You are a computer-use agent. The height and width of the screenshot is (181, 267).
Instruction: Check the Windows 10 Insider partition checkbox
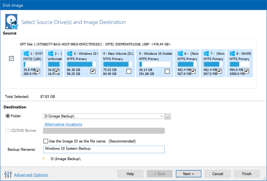click(167, 71)
